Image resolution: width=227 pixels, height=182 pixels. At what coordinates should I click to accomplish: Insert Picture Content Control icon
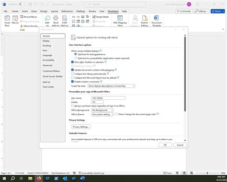(x=83, y=17)
